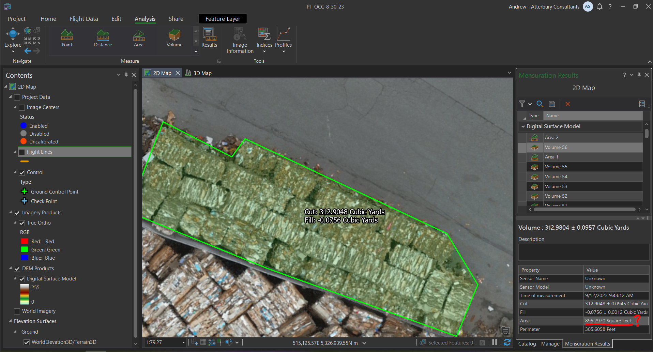
Task: Open the Image Information tool
Action: click(x=240, y=38)
